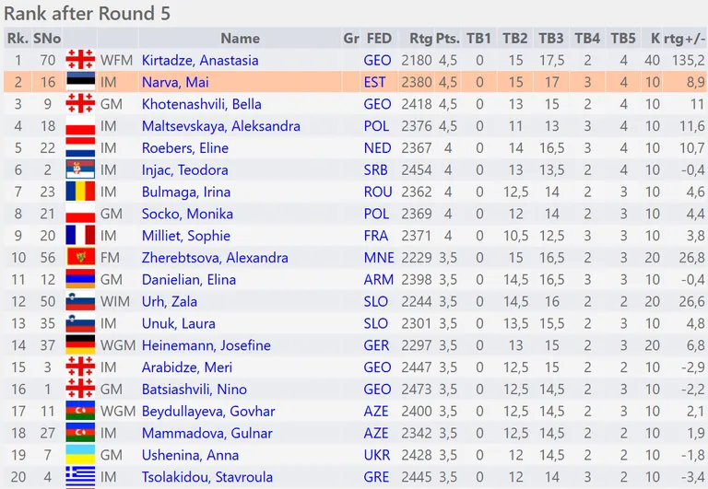Click the Romanian flag beside Bulmaga, Irina
This screenshot has width=708, height=489.
pos(80,192)
